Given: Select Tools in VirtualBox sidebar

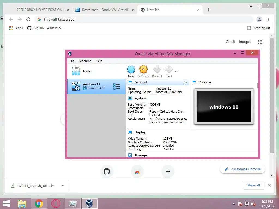Looking at the screenshot, I should pos(96,71).
